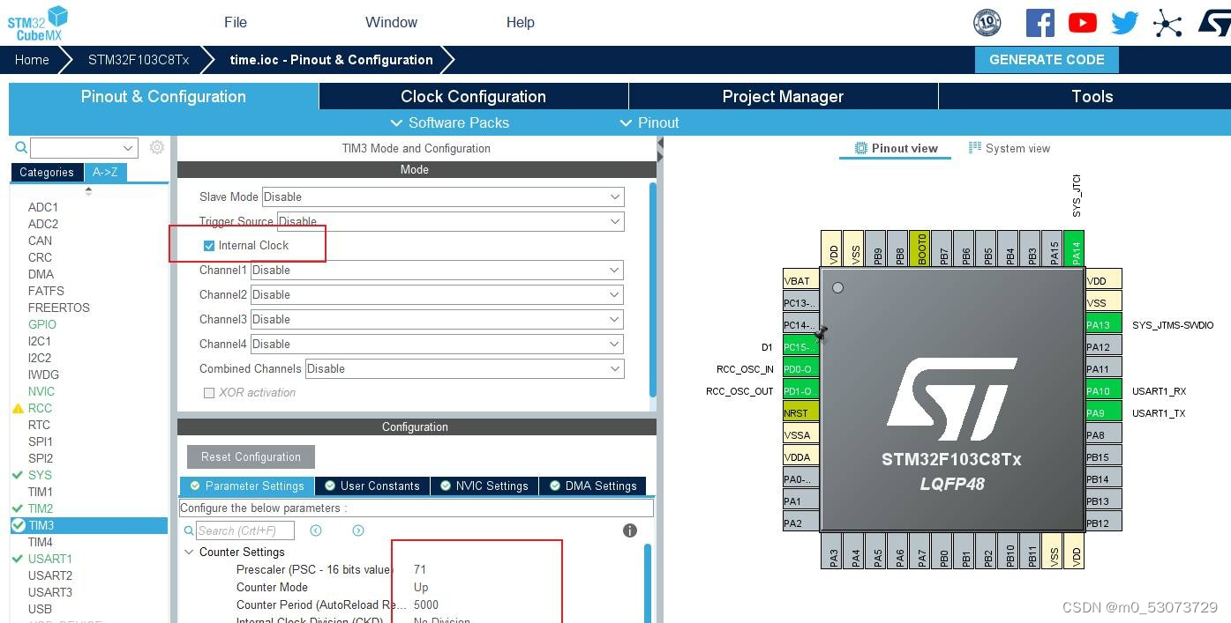This screenshot has height=623, width=1231.
Task: Click pin PA14 on the chip
Action: [1074, 248]
